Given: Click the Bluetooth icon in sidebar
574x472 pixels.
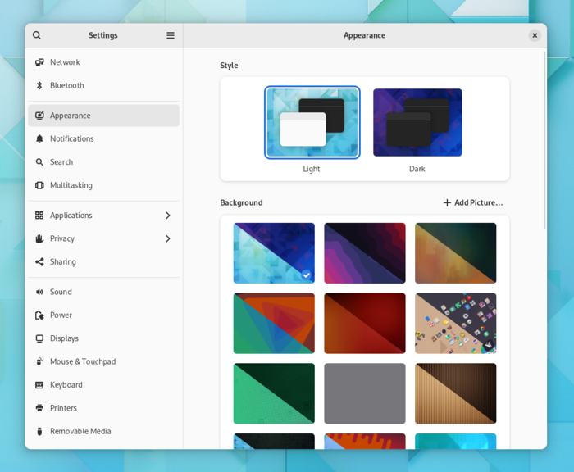Looking at the screenshot, I should [x=39, y=85].
